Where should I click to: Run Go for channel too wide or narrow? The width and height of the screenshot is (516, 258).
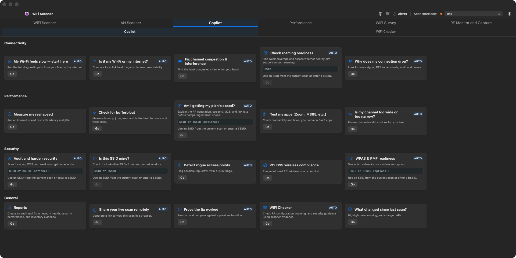tap(353, 129)
